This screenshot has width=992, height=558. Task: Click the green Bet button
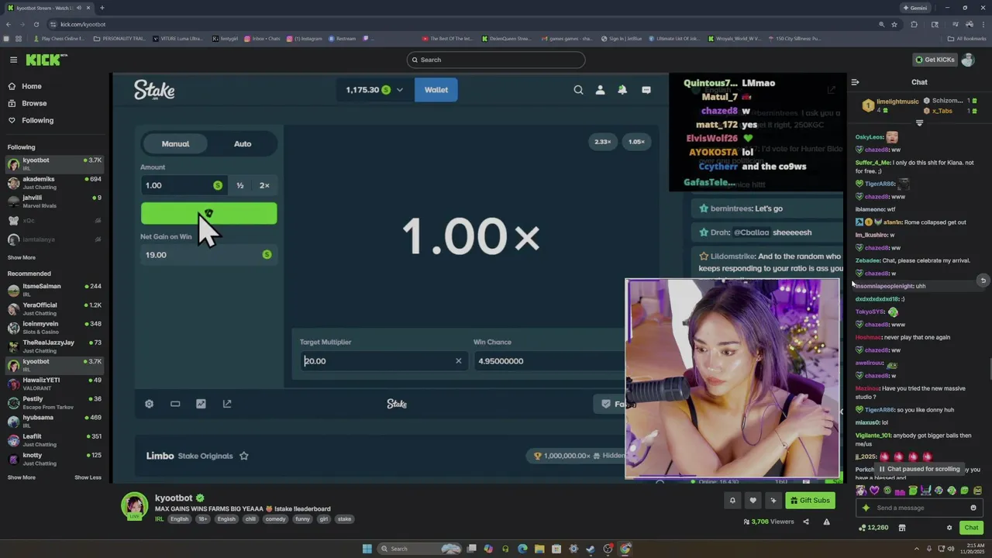208,213
